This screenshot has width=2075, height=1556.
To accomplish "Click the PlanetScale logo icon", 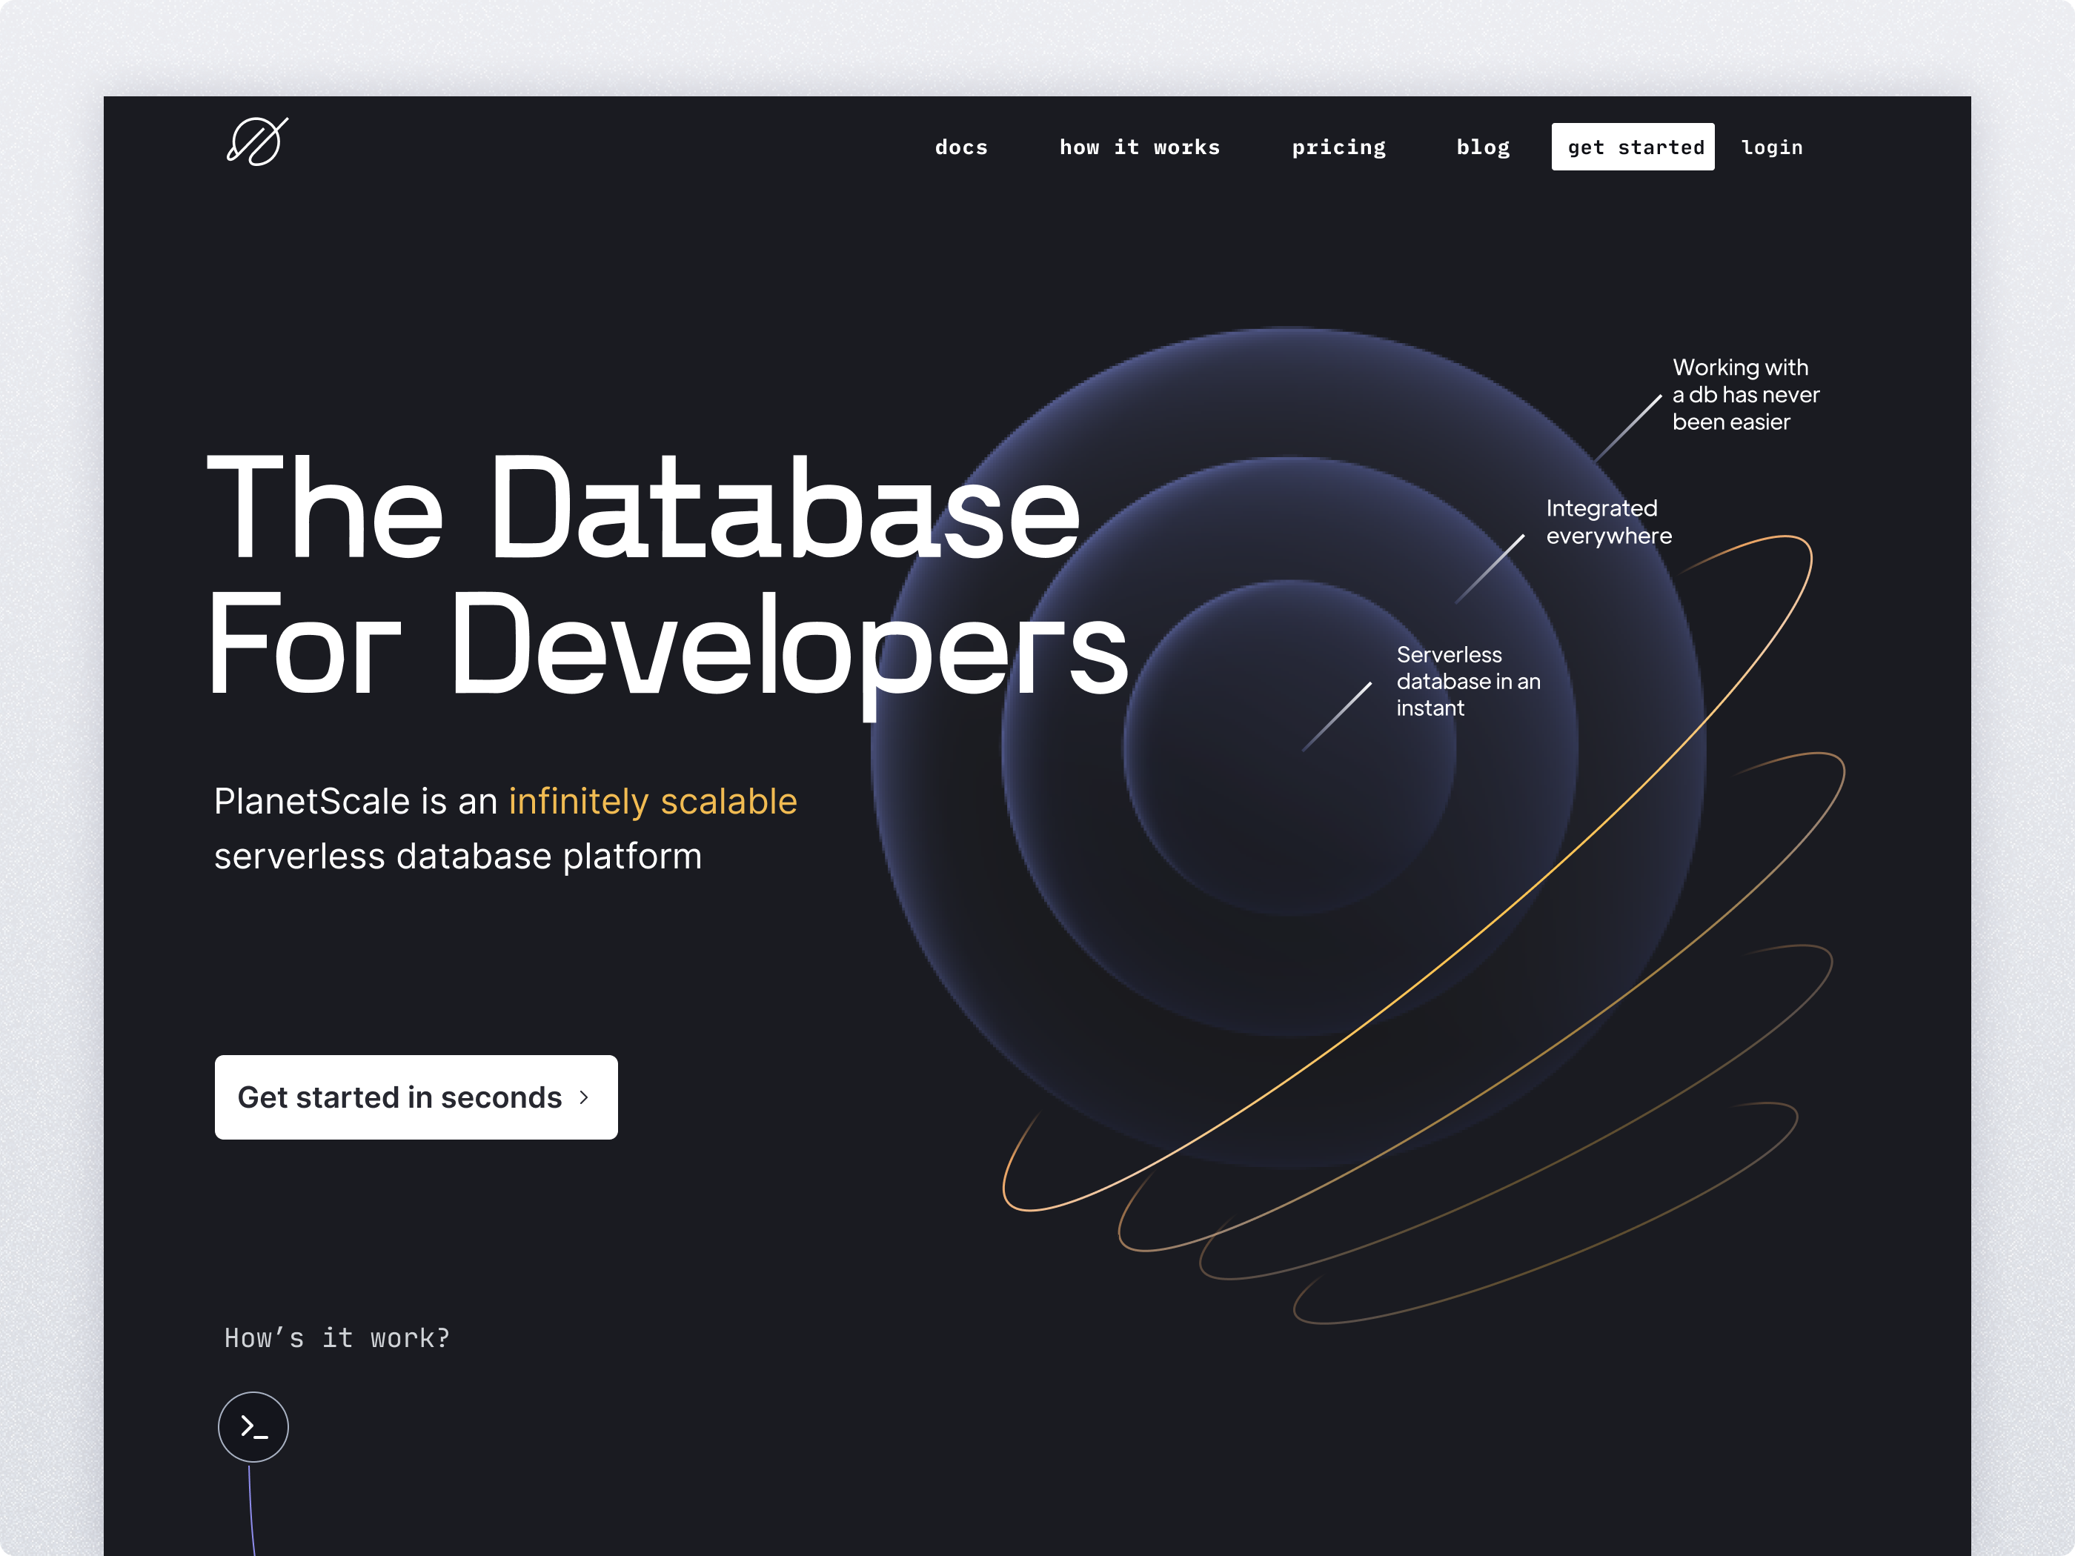I will coord(257,142).
